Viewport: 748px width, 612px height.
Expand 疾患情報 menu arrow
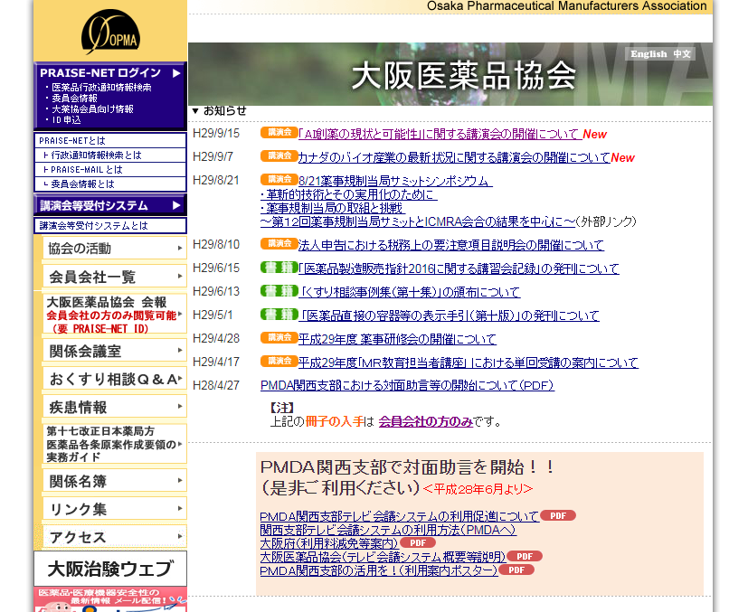coord(180,407)
